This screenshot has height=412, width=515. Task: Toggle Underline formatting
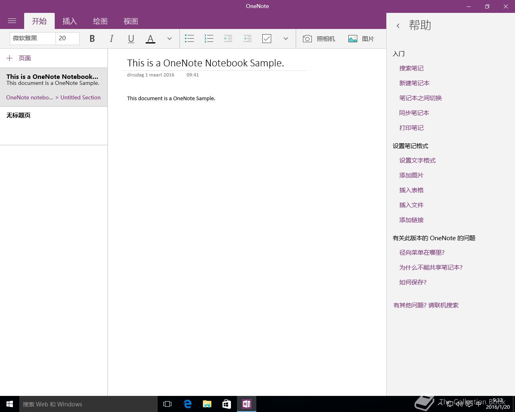[x=131, y=39]
